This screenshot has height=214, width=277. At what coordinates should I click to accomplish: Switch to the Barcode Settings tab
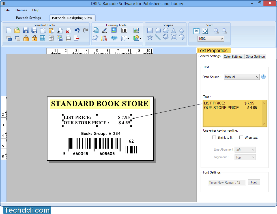pyautogui.click(x=29, y=18)
